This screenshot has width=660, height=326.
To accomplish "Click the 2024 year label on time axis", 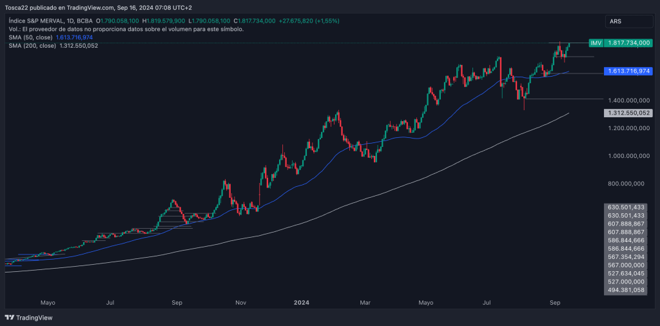I will click(302, 302).
